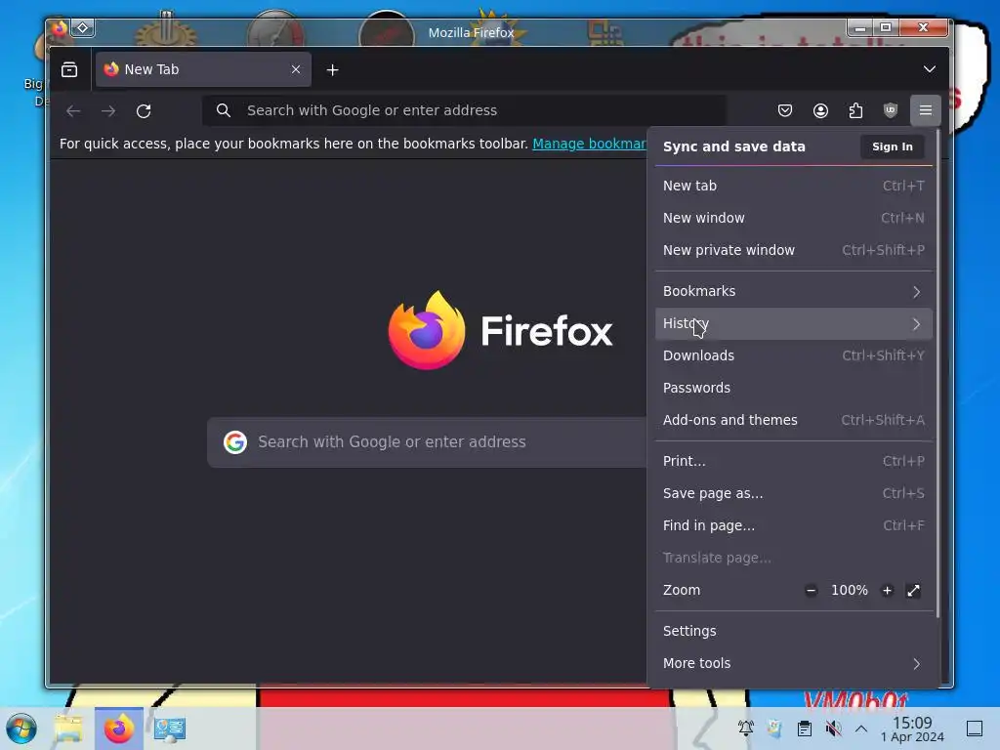The width and height of the screenshot is (1000, 750).
Task: Choose New private window menu item
Action: tap(793, 250)
